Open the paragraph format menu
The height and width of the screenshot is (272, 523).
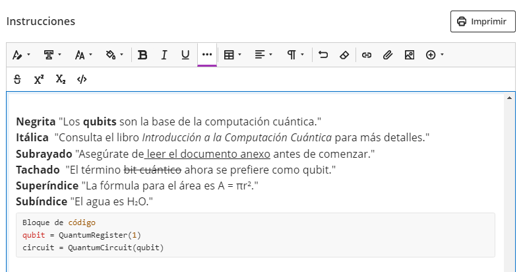295,55
